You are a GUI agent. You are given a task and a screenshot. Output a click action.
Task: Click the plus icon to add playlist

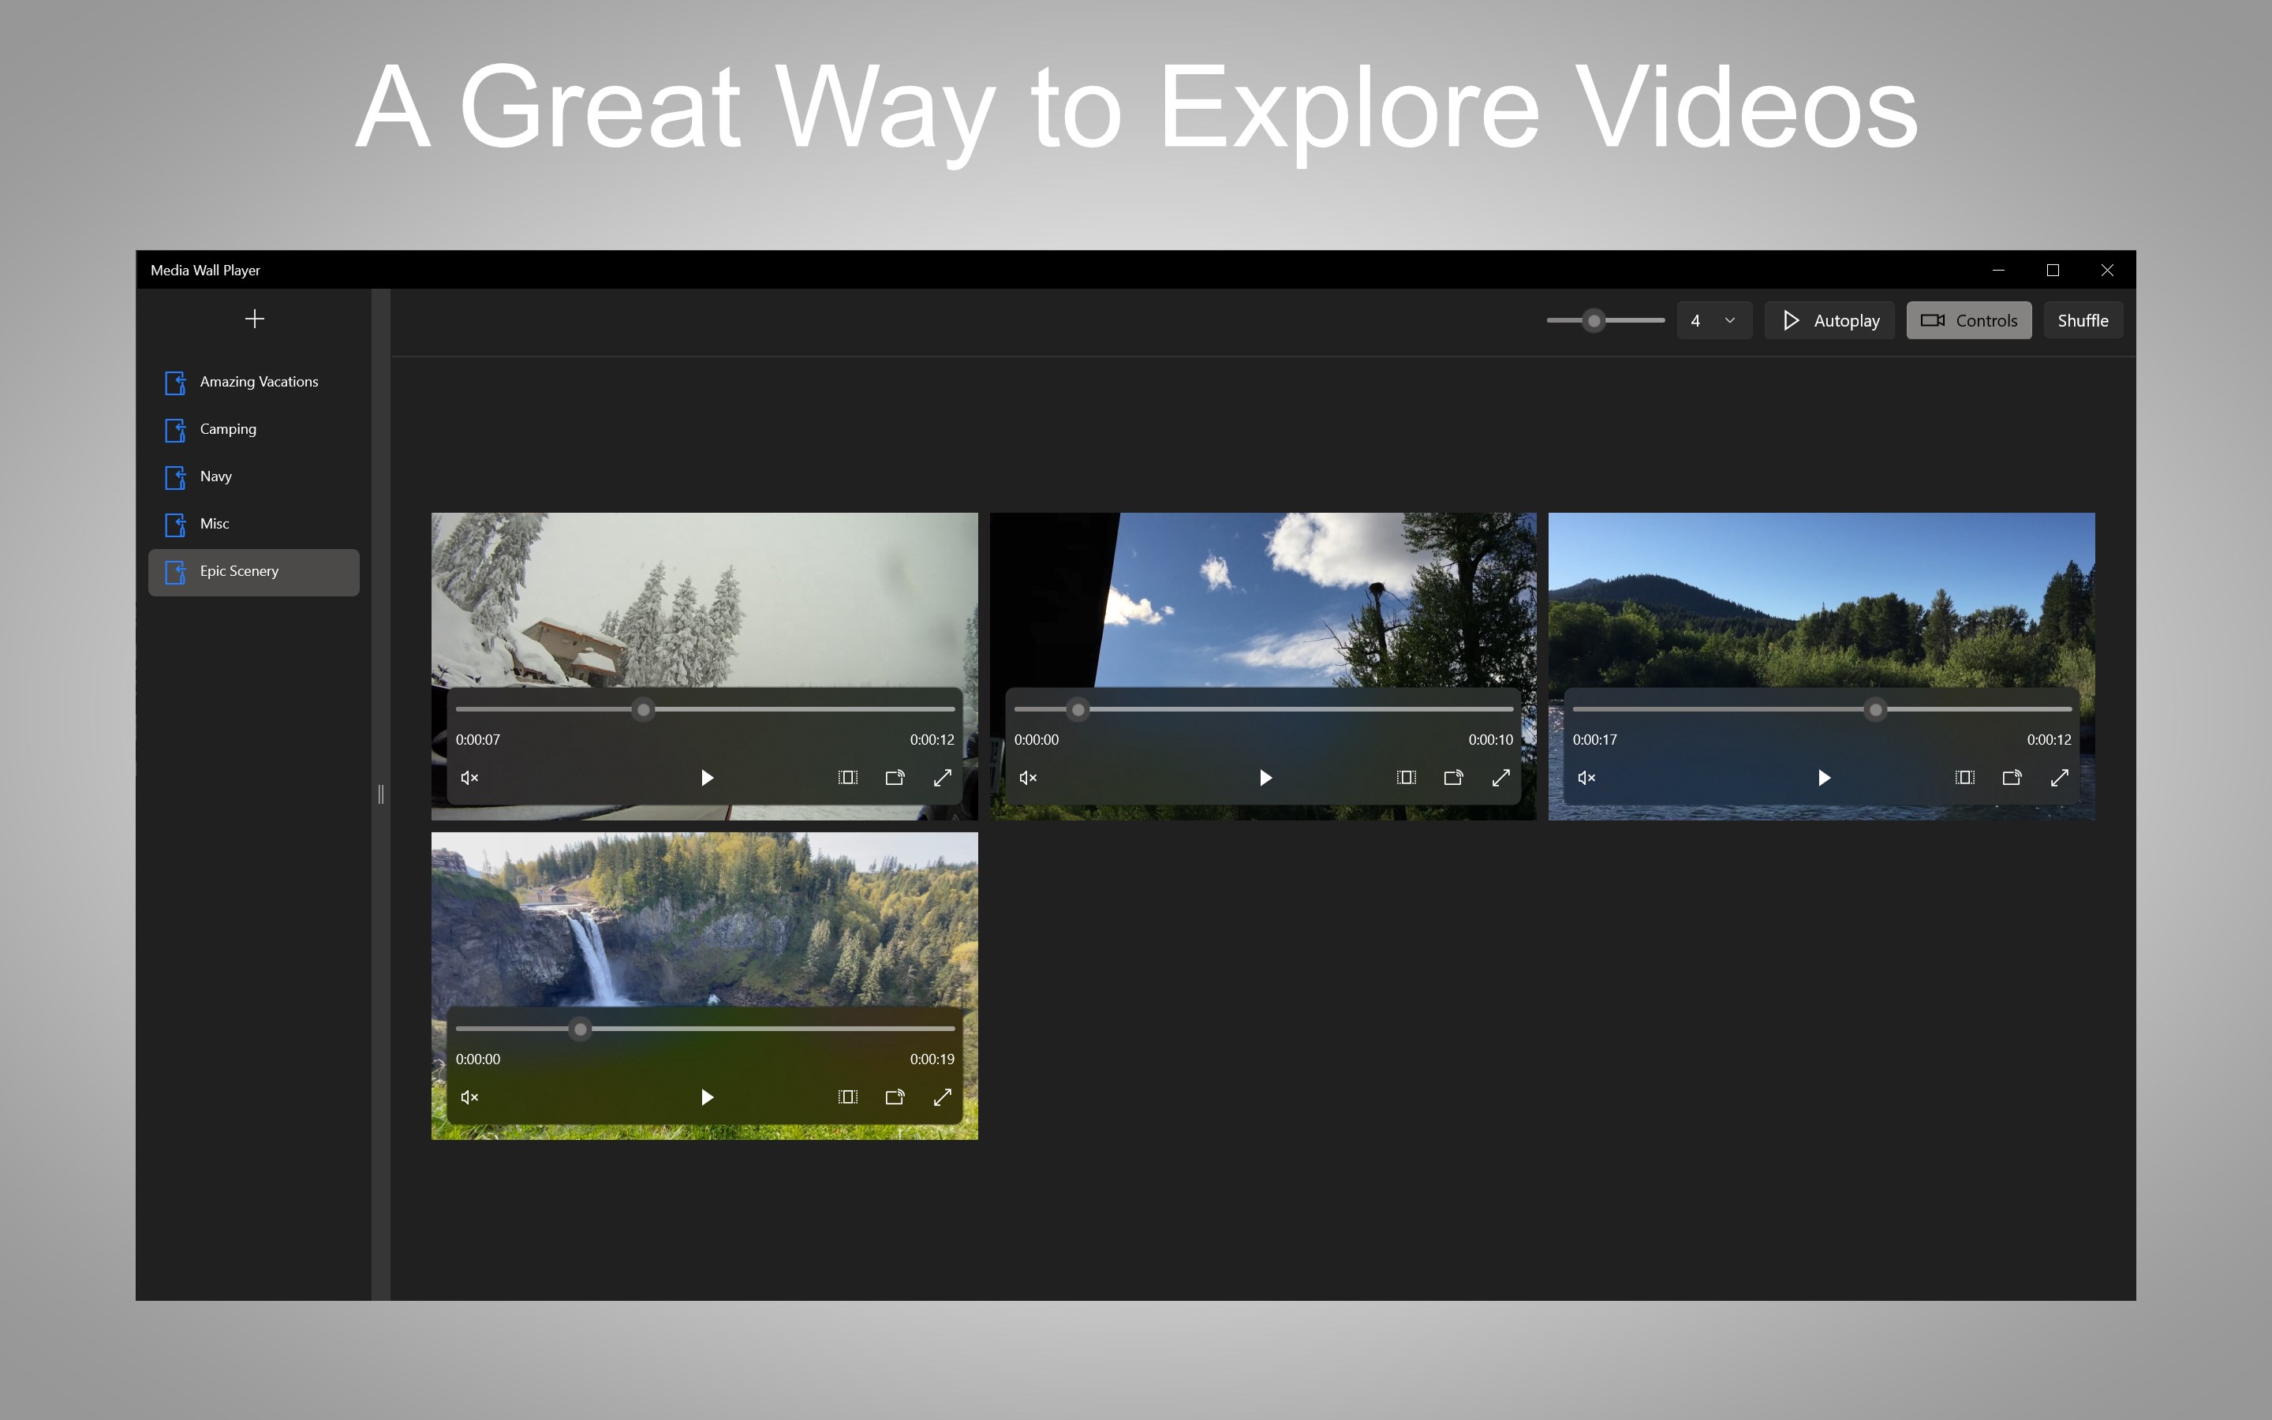pos(255,319)
